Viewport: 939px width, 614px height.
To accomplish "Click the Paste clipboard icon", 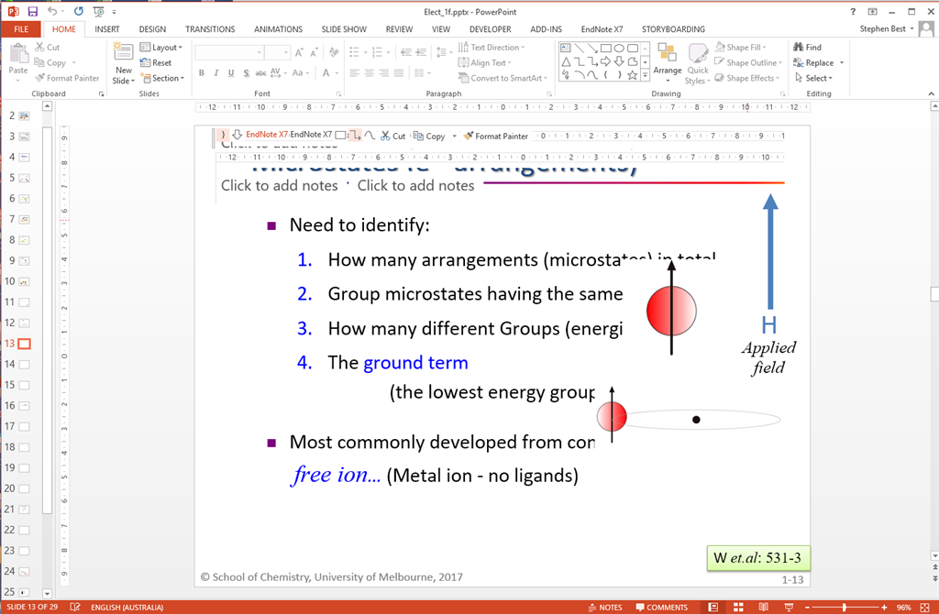I will point(18,55).
